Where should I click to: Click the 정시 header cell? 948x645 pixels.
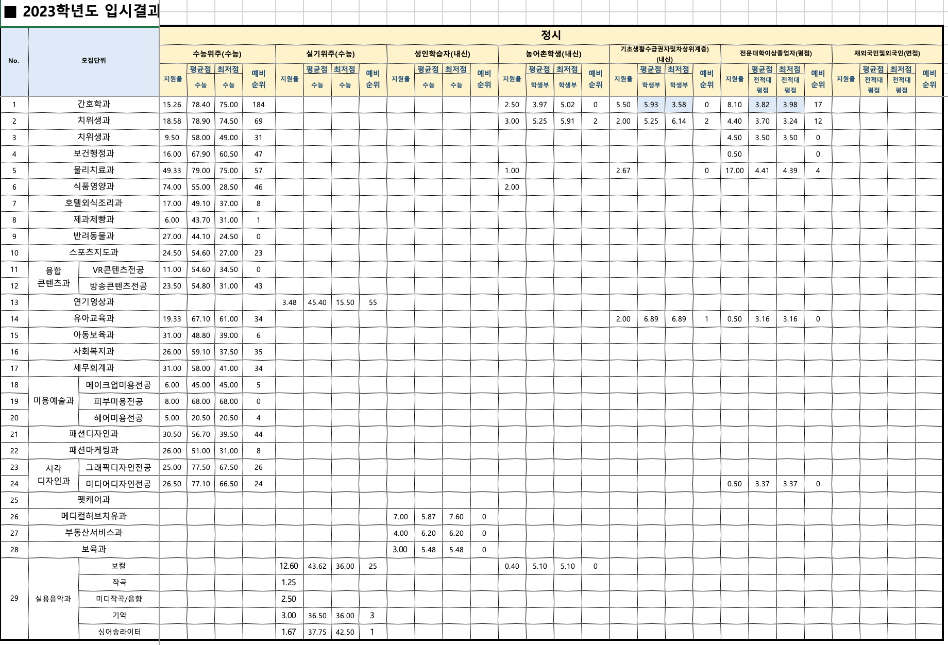551,35
